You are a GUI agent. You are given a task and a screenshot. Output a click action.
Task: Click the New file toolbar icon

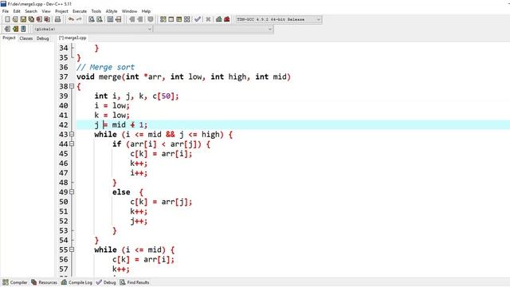pos(7,19)
